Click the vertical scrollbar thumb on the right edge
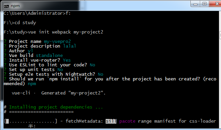The width and height of the screenshot is (221, 130). click(220, 35)
